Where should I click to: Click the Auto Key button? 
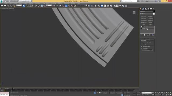(x=139, y=93)
